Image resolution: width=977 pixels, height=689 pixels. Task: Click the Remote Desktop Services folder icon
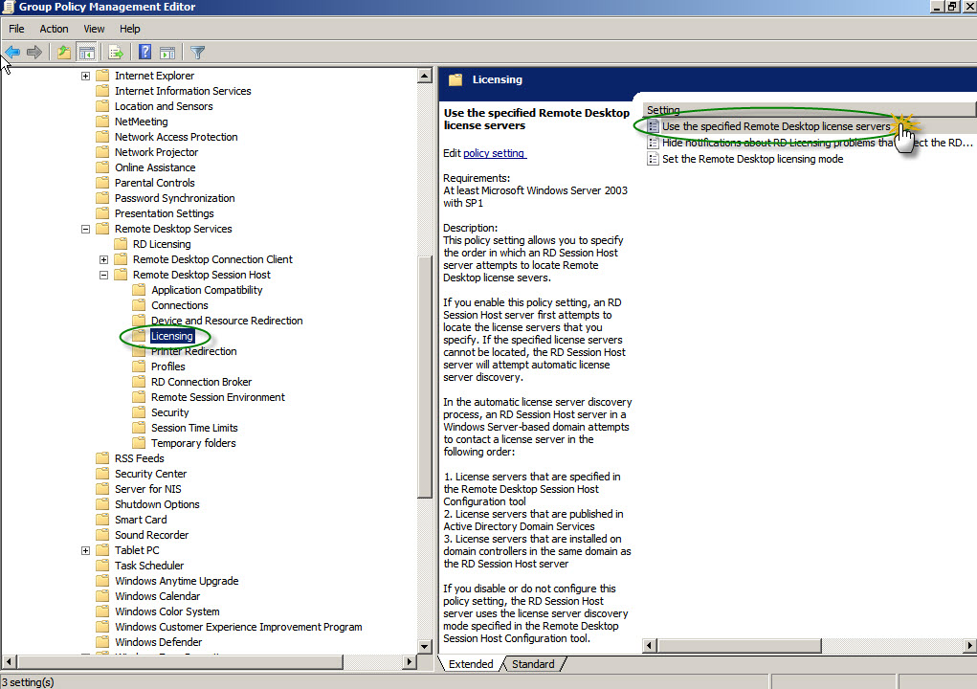click(x=102, y=229)
